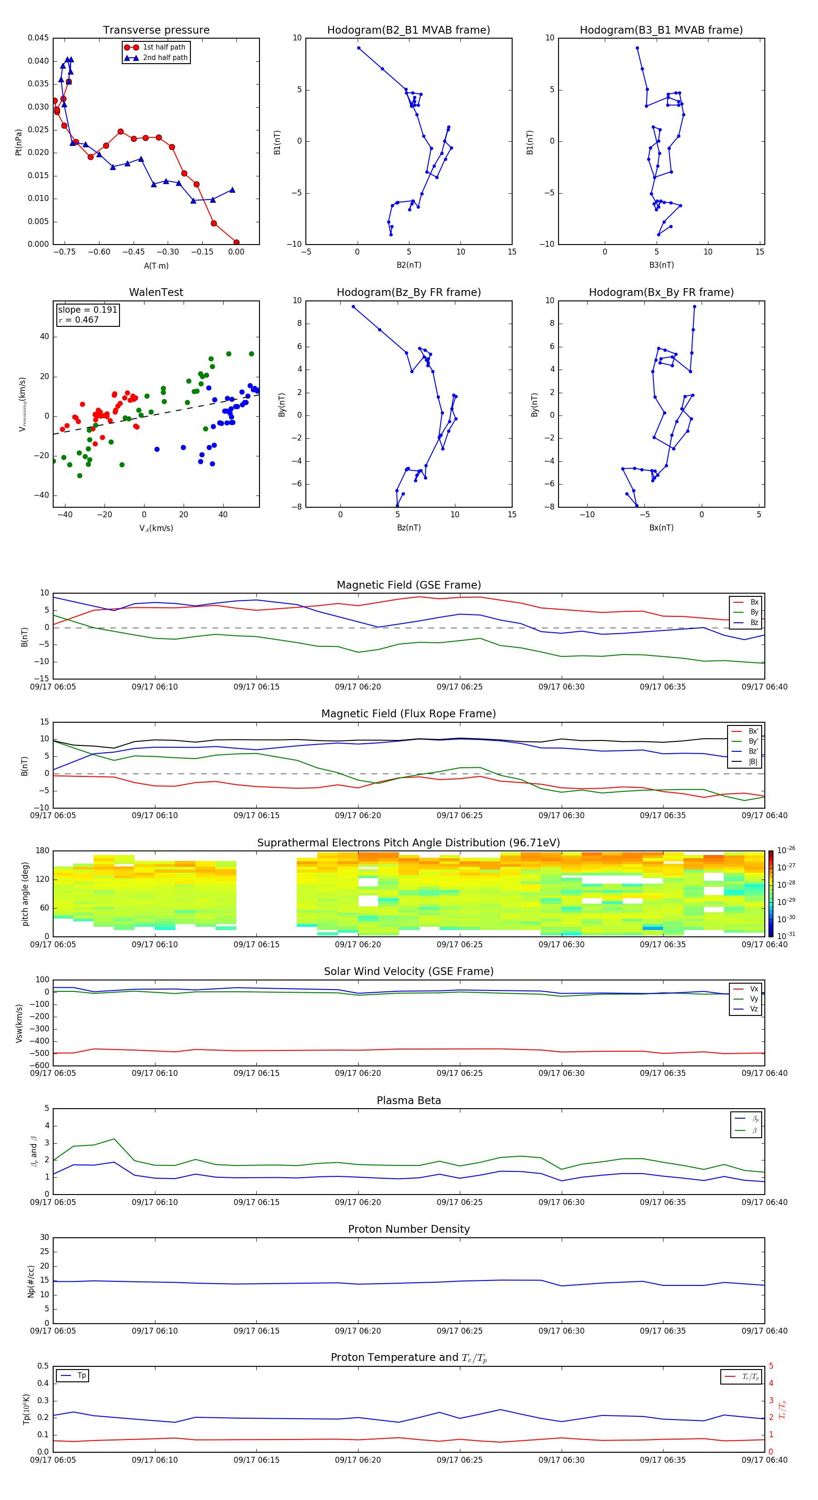
Task: Click the Hodogram(Bz_By FR frame) title
Action: click(x=409, y=292)
